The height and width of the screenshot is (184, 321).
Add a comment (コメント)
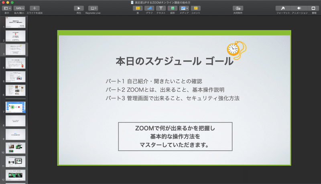196,8
